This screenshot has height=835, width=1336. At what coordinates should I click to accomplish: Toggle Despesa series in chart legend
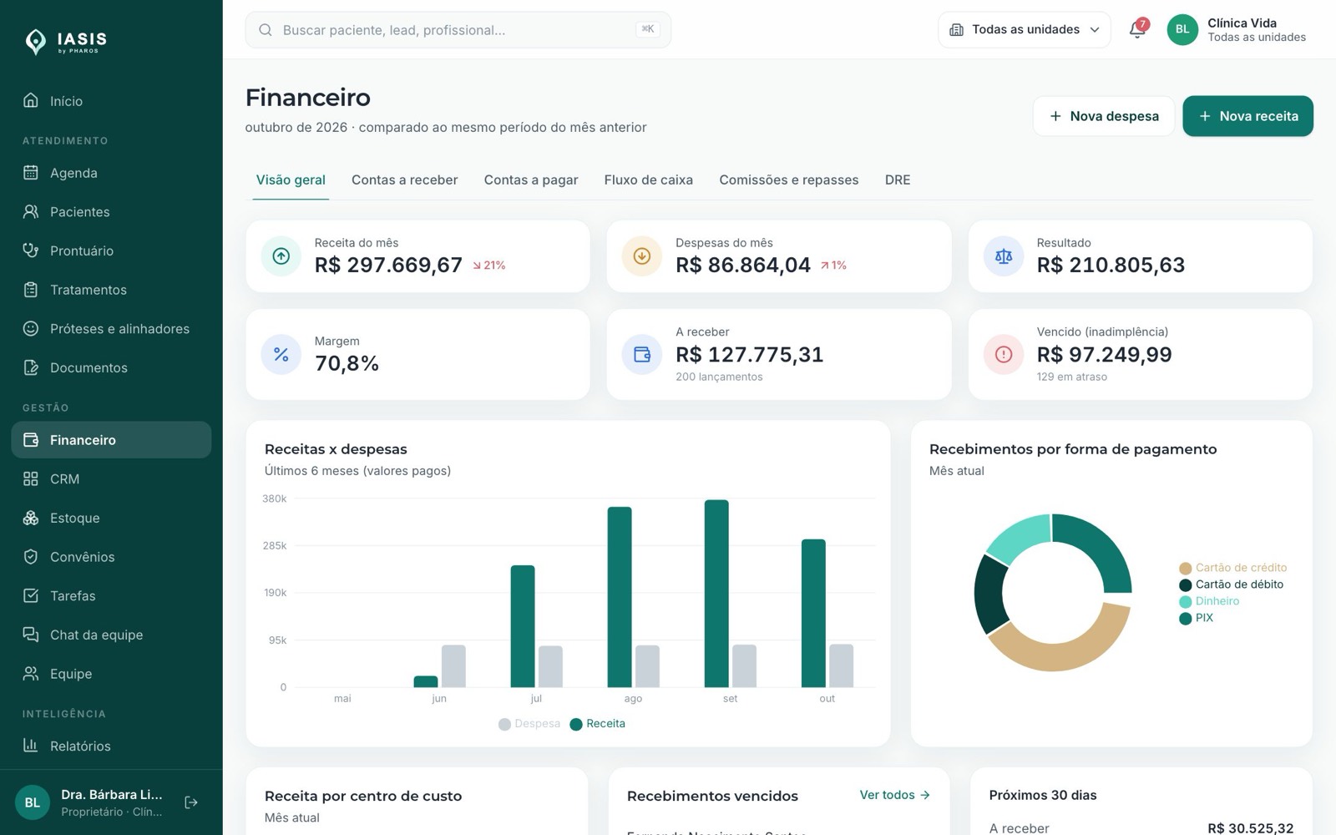(529, 724)
